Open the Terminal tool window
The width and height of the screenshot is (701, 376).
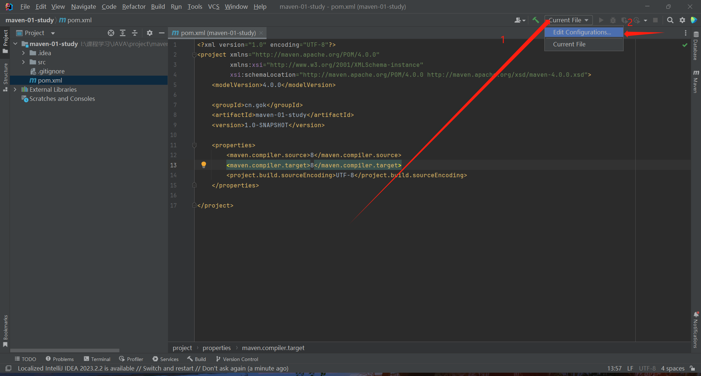point(97,359)
